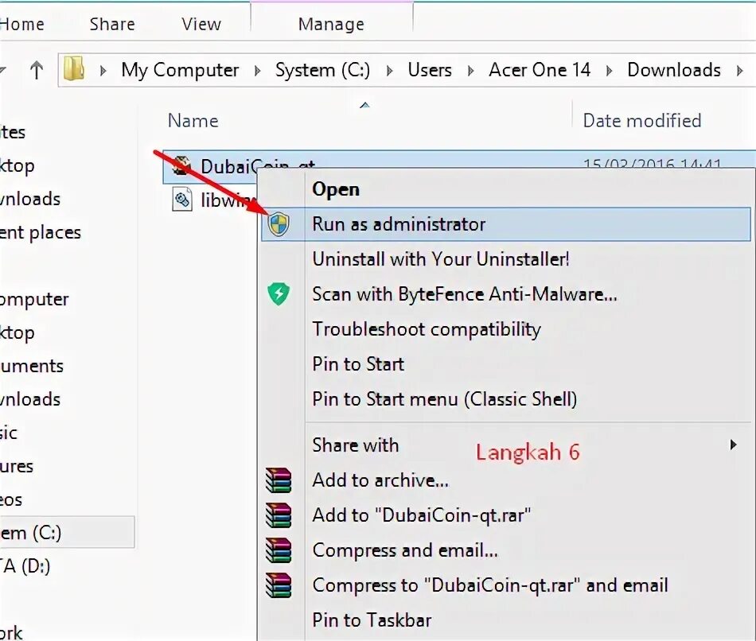This screenshot has height=641, width=756.
Task: Click WinRAR icon beside Add to "DubaiCoin-qt.rar"
Action: [x=279, y=515]
